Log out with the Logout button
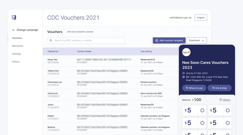 tap(201, 18)
